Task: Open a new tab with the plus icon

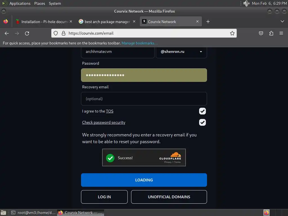Action: click(x=208, y=22)
